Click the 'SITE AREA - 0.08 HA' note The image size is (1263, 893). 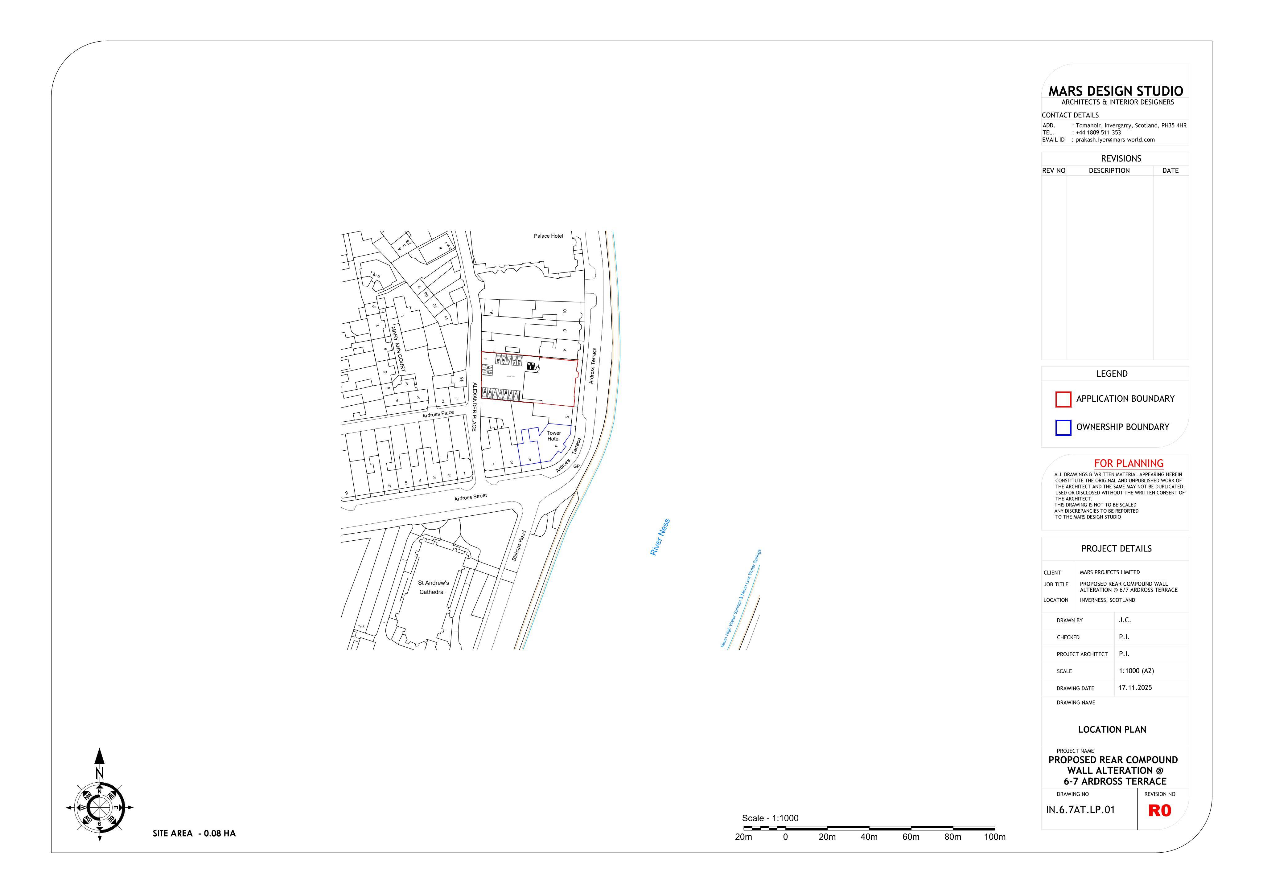(x=194, y=833)
